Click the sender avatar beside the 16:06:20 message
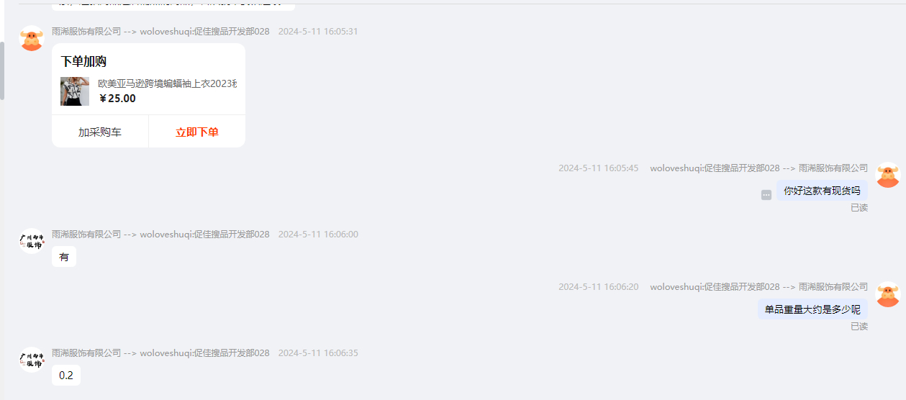This screenshot has height=400, width=906. [888, 294]
